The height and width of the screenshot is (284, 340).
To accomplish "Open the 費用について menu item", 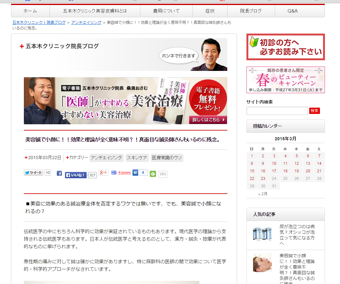I will (x=166, y=11).
